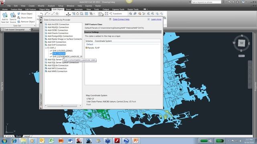
Task: Select Add SDF Connection
Action: click(x=57, y=42)
